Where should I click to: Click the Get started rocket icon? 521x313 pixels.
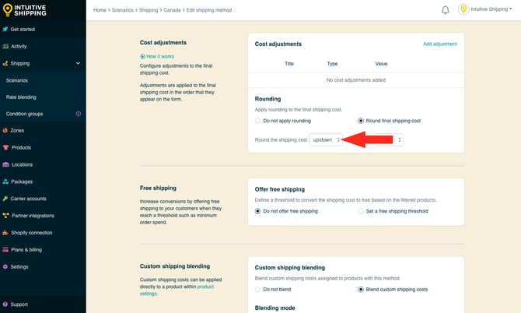(5, 29)
